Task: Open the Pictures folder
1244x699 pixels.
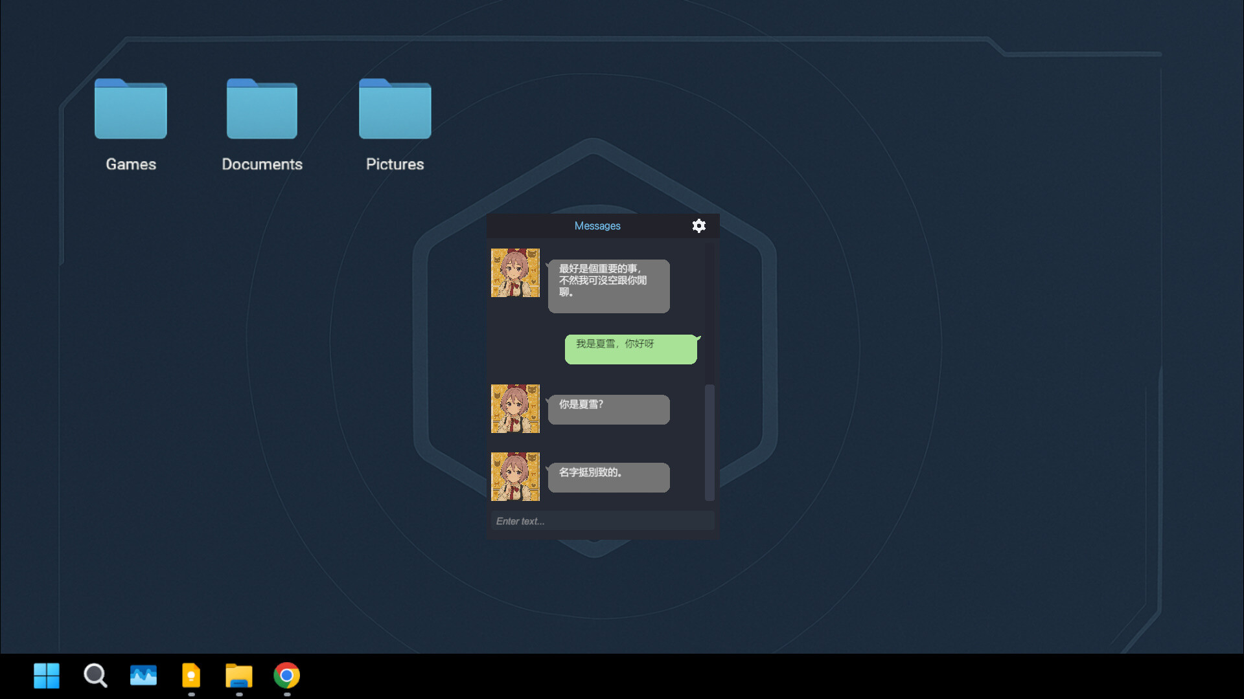Action: point(394,110)
